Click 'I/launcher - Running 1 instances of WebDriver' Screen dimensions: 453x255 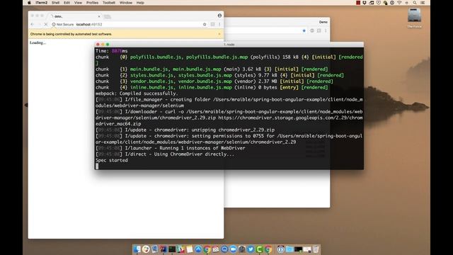tap(170, 148)
